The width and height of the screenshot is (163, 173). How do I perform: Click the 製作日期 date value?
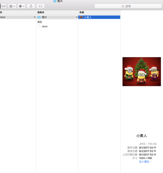tap(147, 148)
